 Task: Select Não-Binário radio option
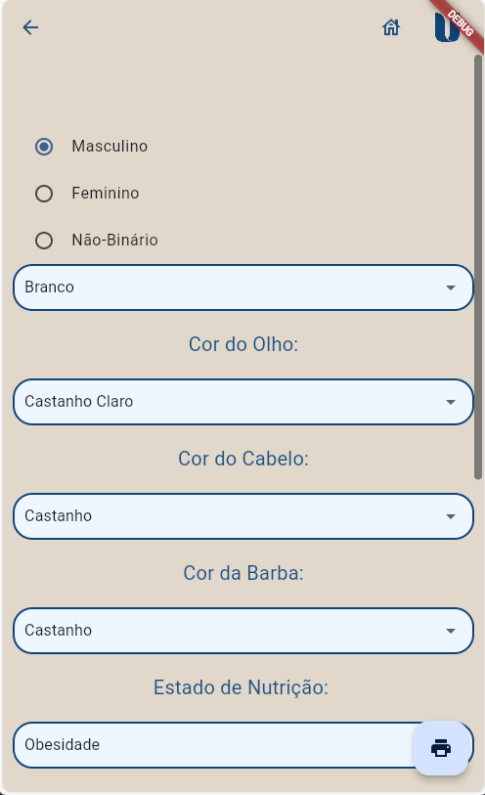(x=44, y=241)
